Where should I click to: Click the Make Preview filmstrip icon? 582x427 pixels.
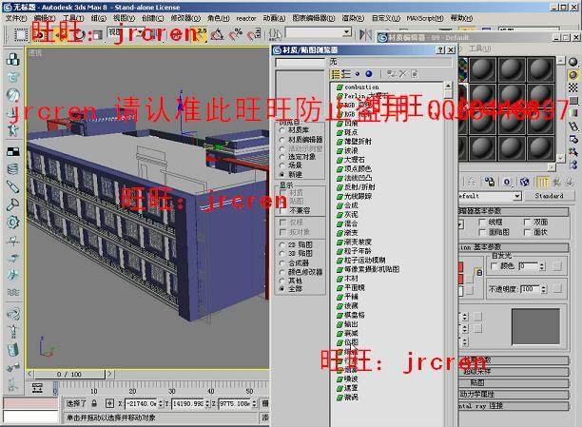pos(573,127)
